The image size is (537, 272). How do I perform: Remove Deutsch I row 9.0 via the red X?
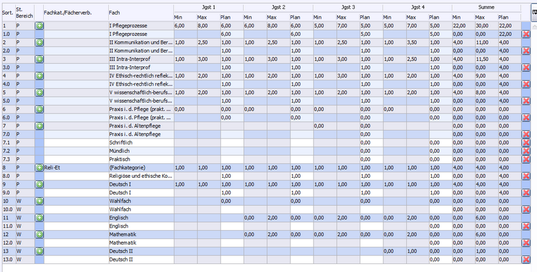[x=526, y=192]
